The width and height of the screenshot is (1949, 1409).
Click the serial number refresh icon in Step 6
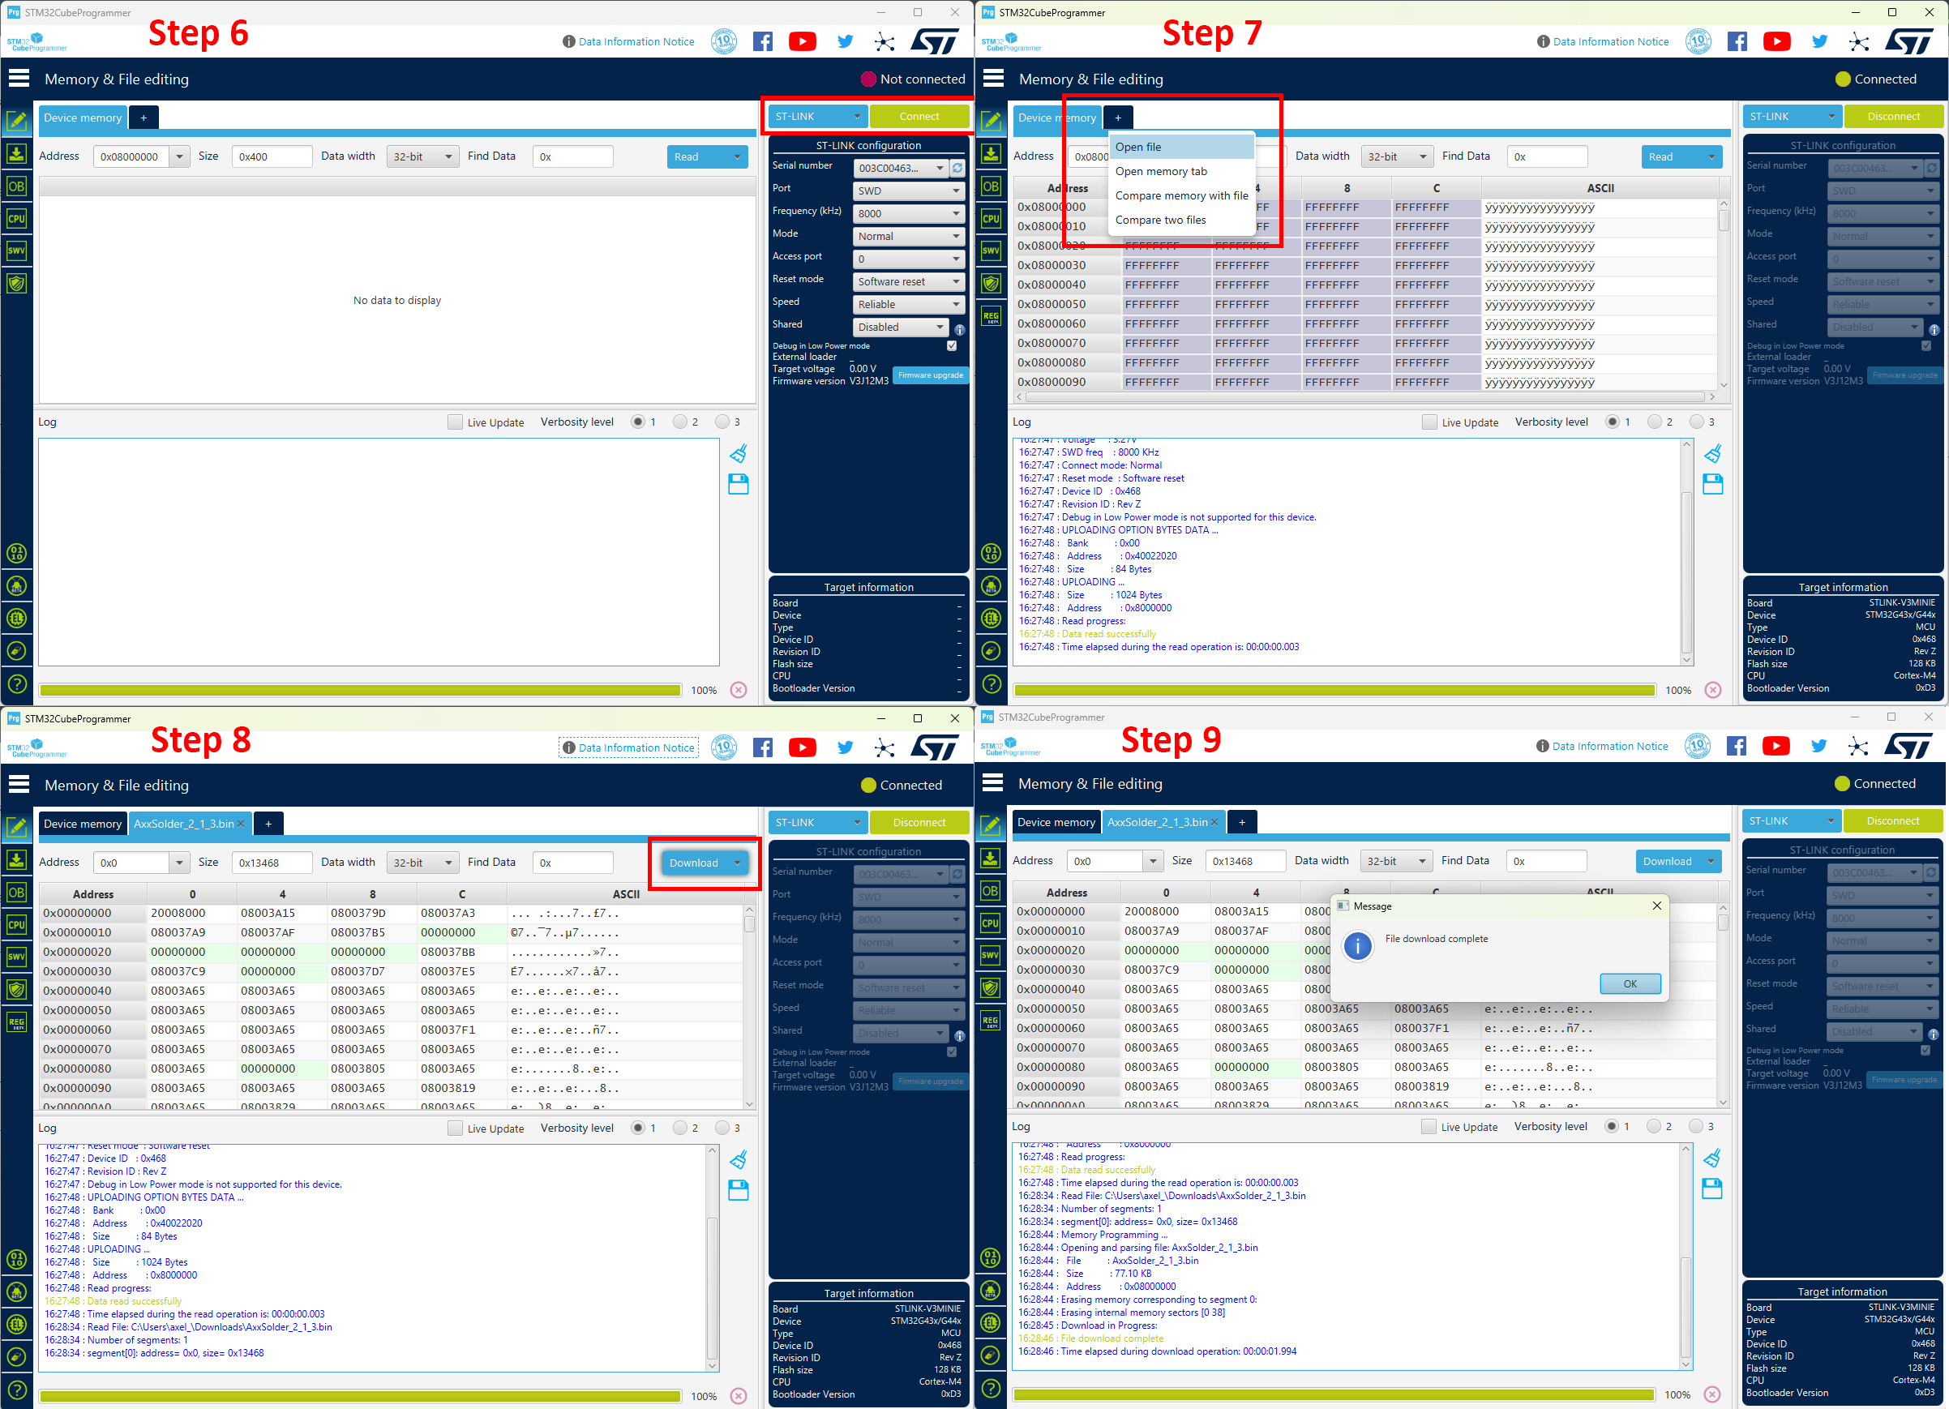tap(958, 168)
